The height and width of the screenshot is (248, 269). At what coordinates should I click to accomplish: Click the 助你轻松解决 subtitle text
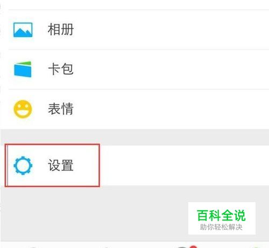pyautogui.click(x=221, y=227)
